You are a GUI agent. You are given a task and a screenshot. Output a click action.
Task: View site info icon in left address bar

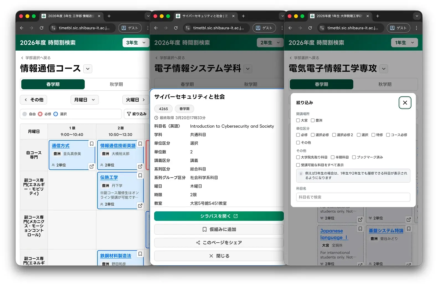pos(53,28)
